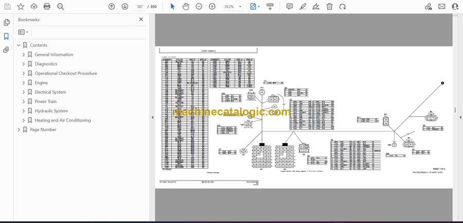
Task: Open the fit page options icon
Action: [x=255, y=7]
